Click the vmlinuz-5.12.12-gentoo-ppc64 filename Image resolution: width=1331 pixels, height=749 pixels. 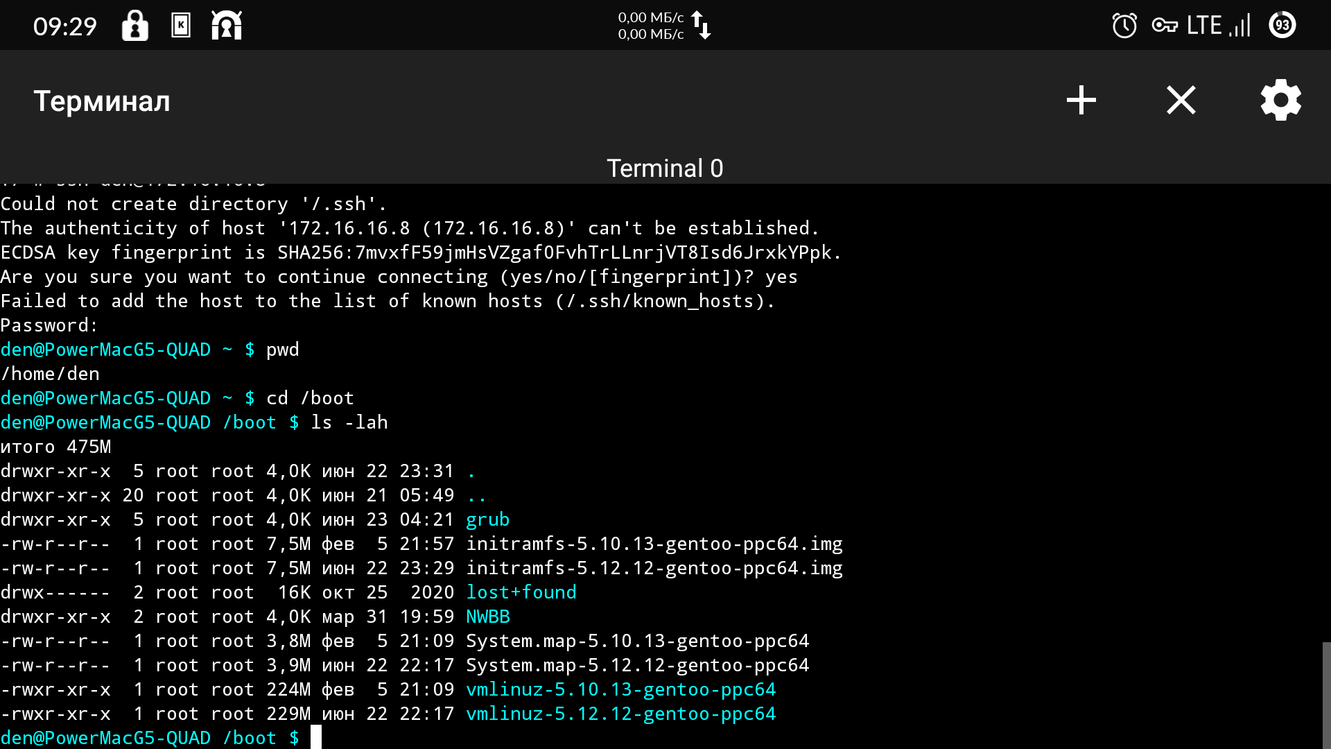click(620, 714)
